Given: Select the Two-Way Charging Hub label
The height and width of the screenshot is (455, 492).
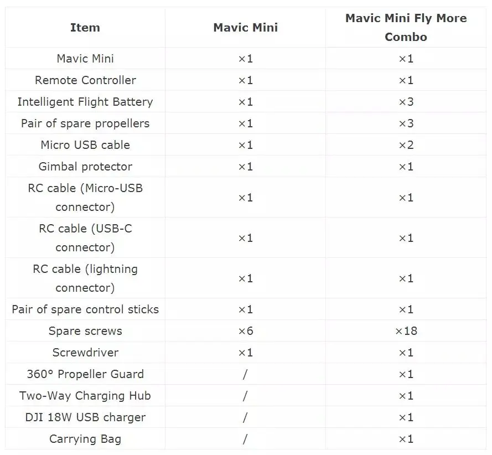Looking at the screenshot, I should 85,396.
